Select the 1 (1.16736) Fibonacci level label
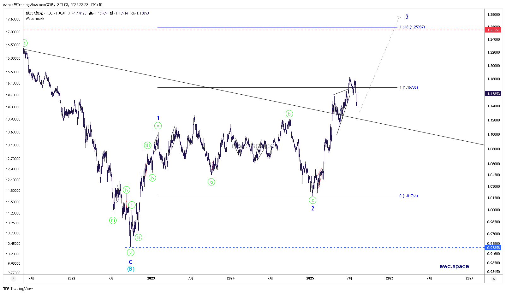Screen dimensions: 506x294 pyautogui.click(x=408, y=87)
